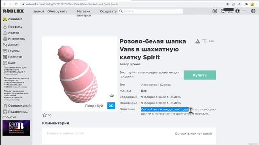Image resolution: width=259 pixels, height=145 pixels.
Task: Open Аватар in the sidebar
Action: (x=11, y=33)
